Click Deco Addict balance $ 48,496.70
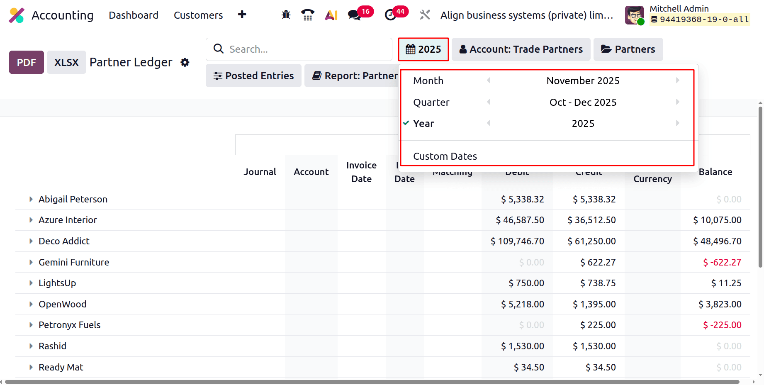 pyautogui.click(x=717, y=241)
